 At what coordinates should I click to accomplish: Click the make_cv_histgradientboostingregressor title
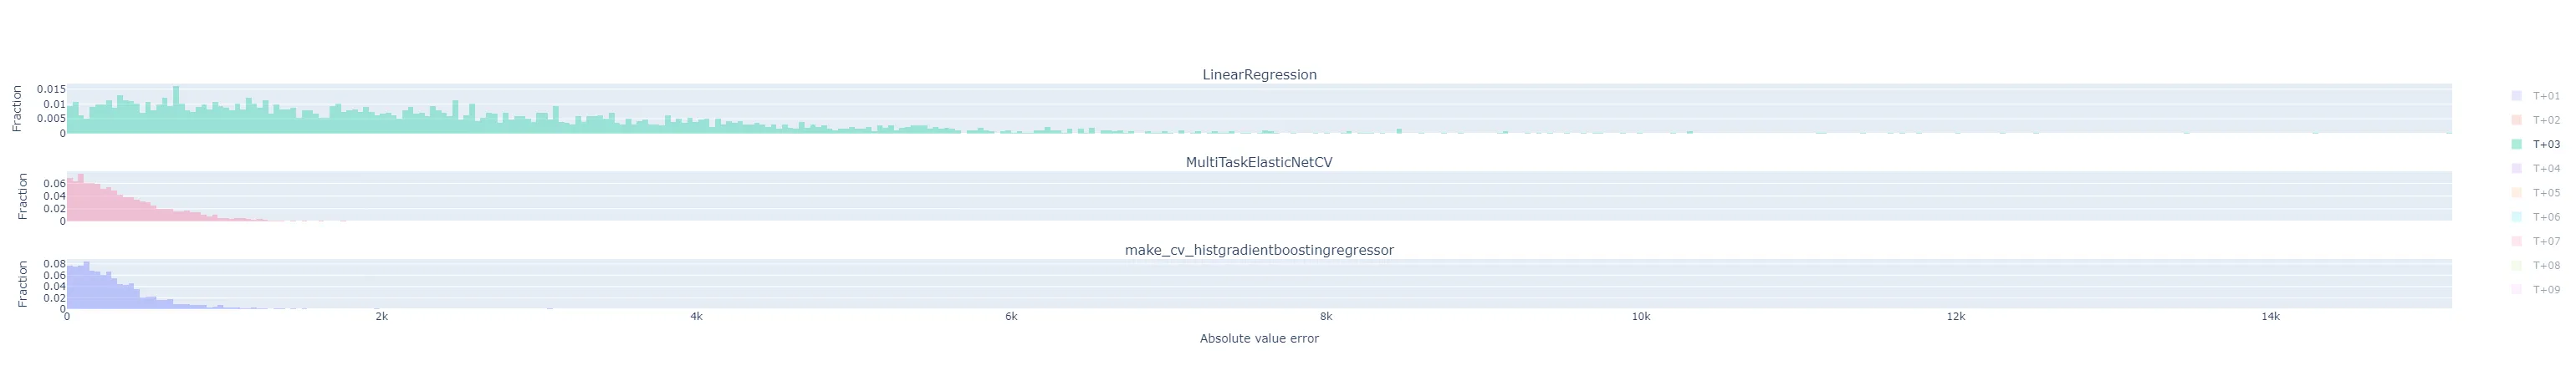(x=1259, y=250)
